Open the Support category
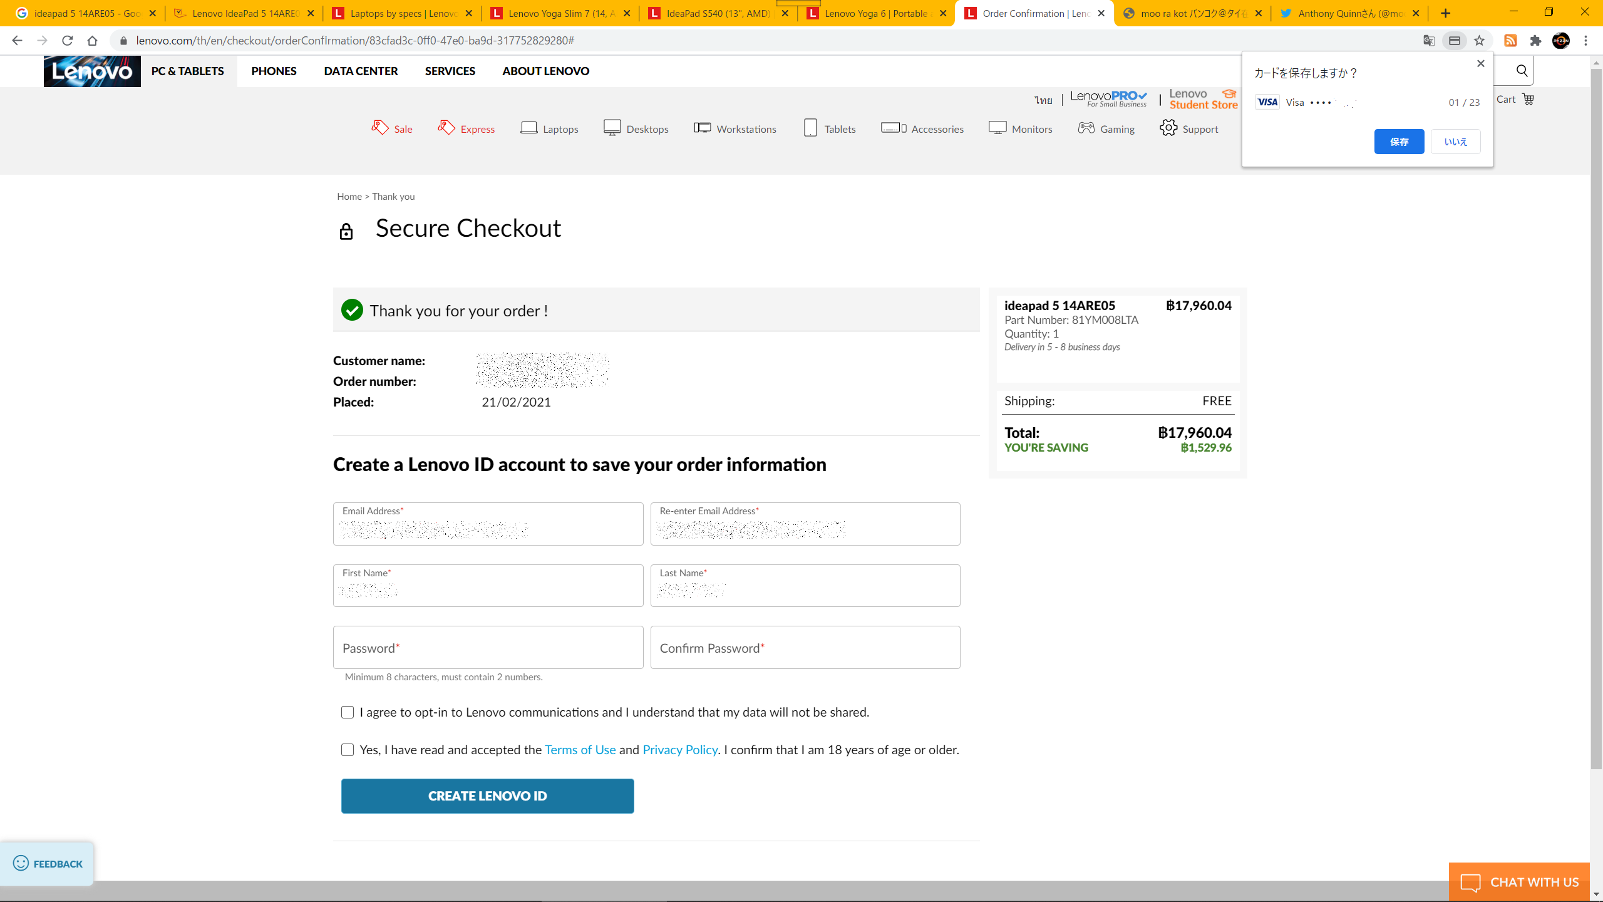 point(1188,128)
